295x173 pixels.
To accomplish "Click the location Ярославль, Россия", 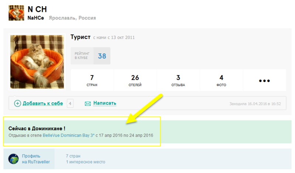I will 72,18.
